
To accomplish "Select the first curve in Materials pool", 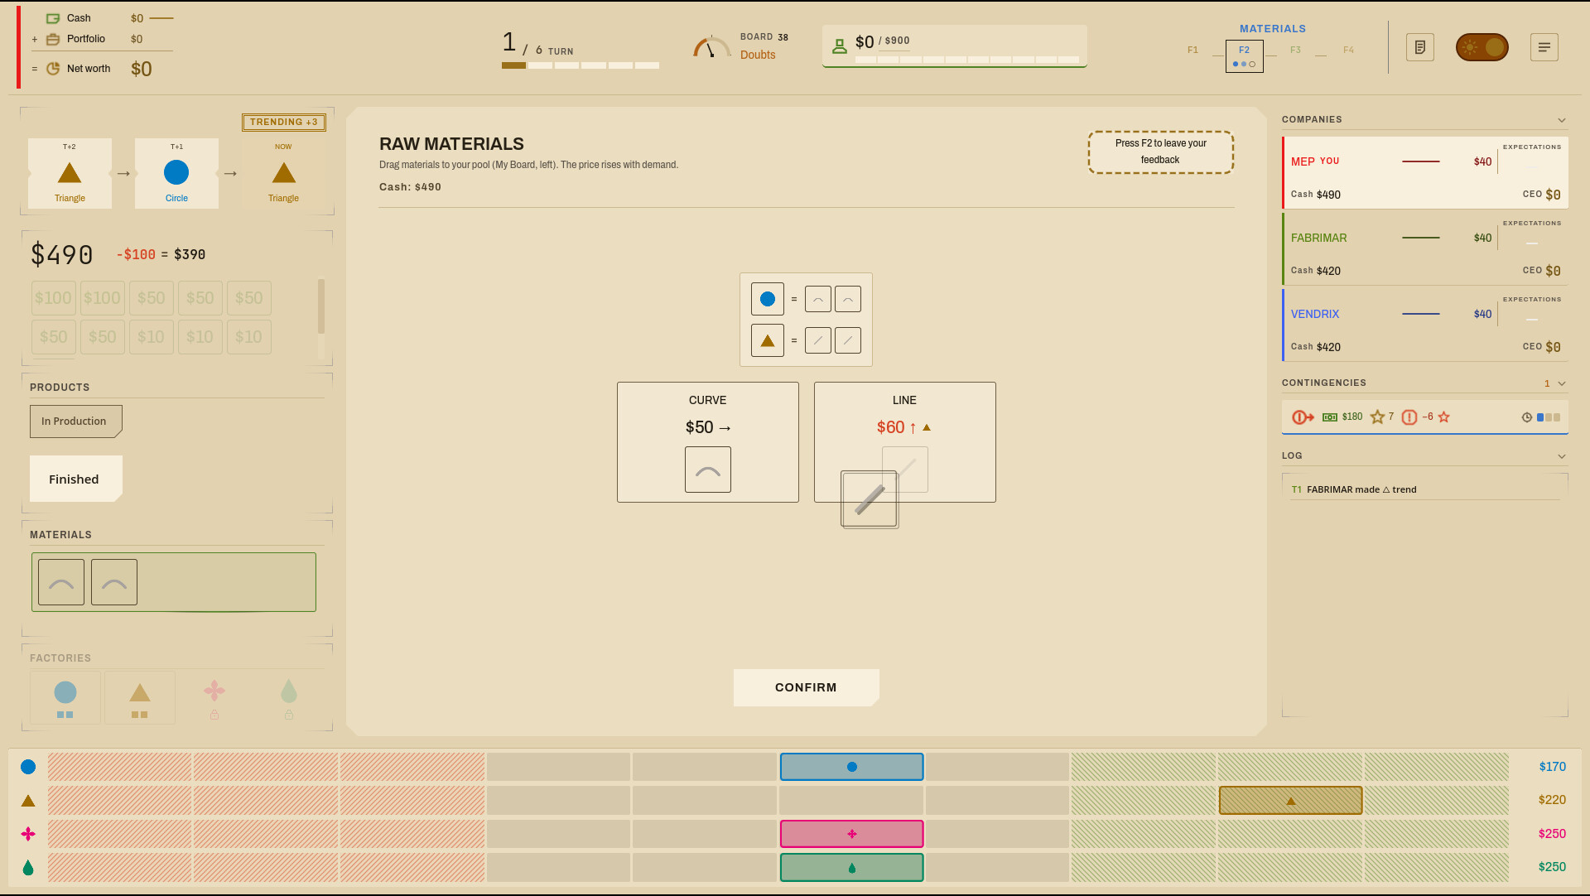I will click(x=61, y=582).
